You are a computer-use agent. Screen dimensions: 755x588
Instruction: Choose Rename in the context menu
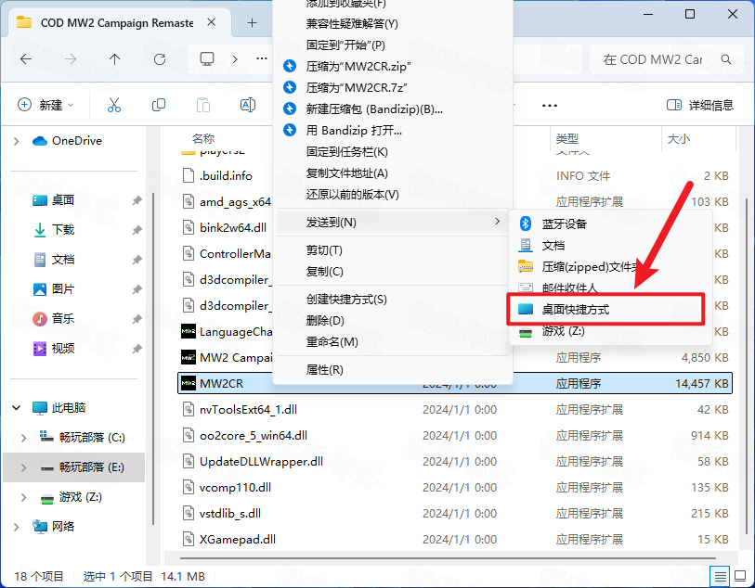click(x=332, y=342)
